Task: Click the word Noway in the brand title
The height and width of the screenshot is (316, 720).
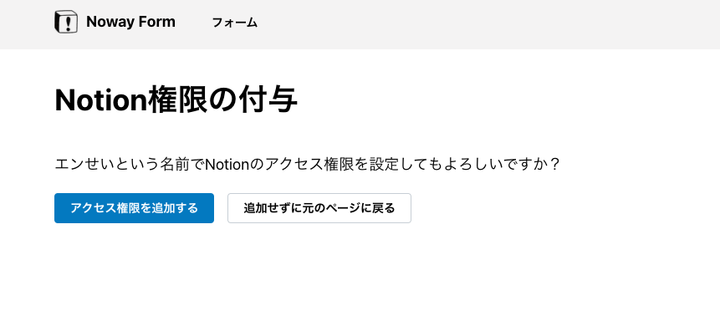Action: 111,22
